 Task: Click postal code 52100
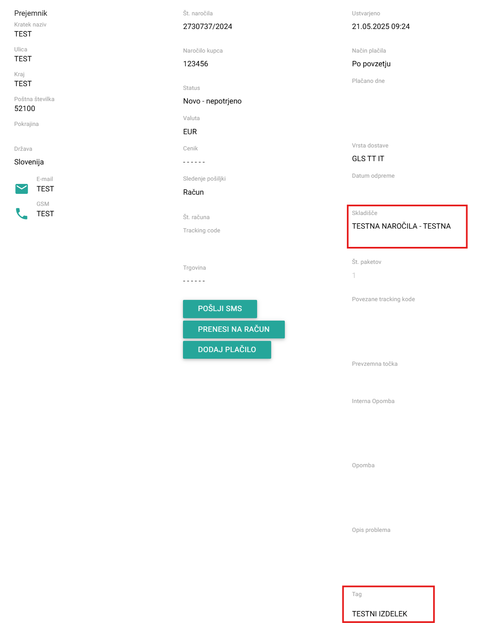click(25, 109)
